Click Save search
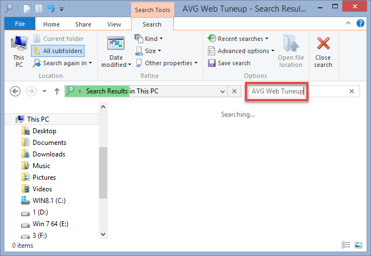Image resolution: width=371 pixels, height=256 pixels. click(x=229, y=63)
